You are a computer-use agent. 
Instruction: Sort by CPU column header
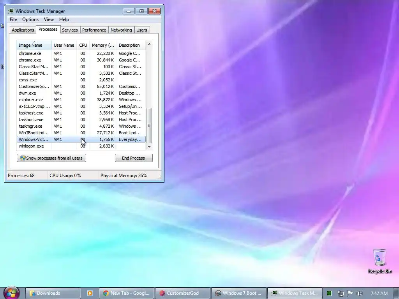pyautogui.click(x=83, y=45)
